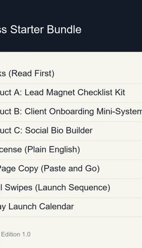Click the "(Plain English)" parenthetical

[x=52, y=150]
